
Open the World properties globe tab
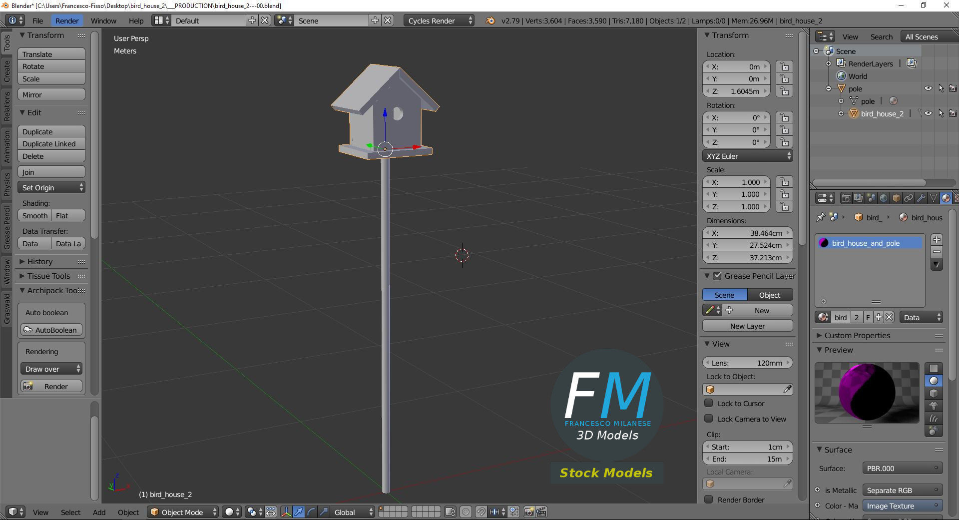tap(884, 198)
